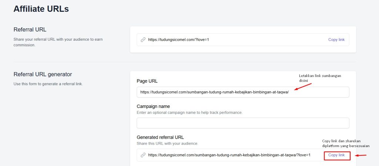The height and width of the screenshot is (166, 379).
Task: Click the generated URL text ending in ?love=1
Action: (x=229, y=155)
